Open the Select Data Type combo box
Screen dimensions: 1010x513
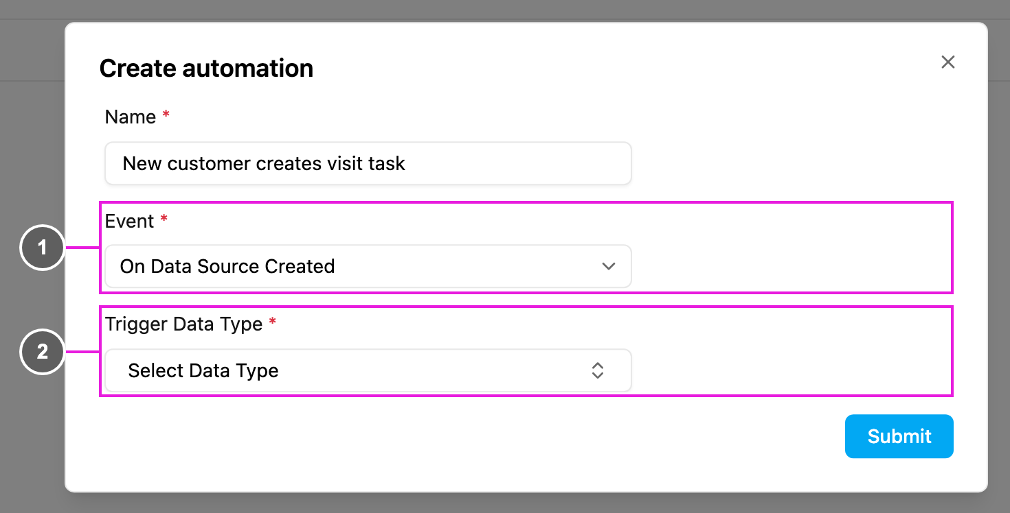(x=368, y=370)
